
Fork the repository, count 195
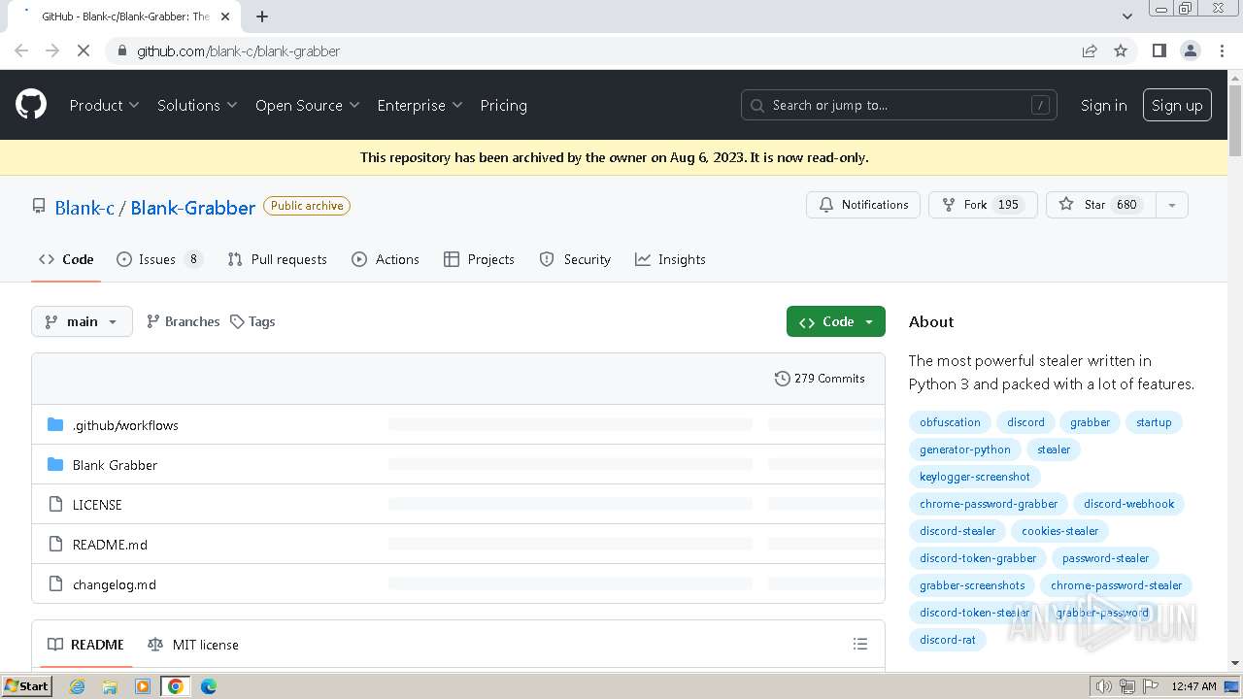983,205
